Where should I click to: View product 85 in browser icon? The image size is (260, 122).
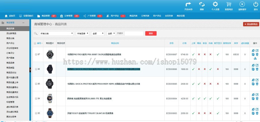point(253,80)
